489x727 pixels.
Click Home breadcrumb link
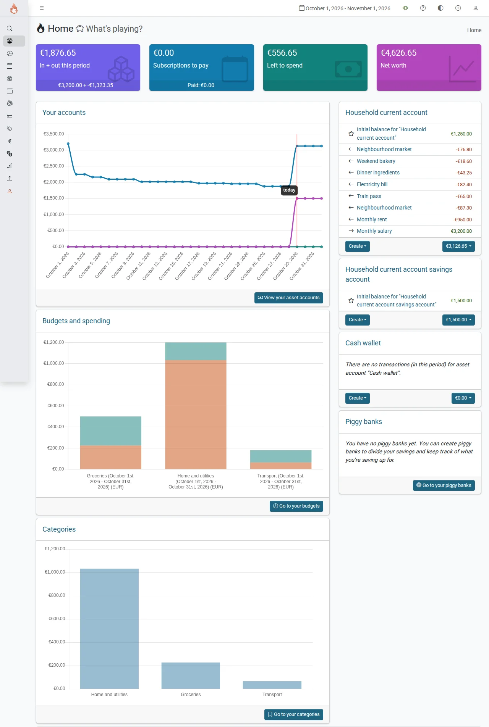click(474, 30)
